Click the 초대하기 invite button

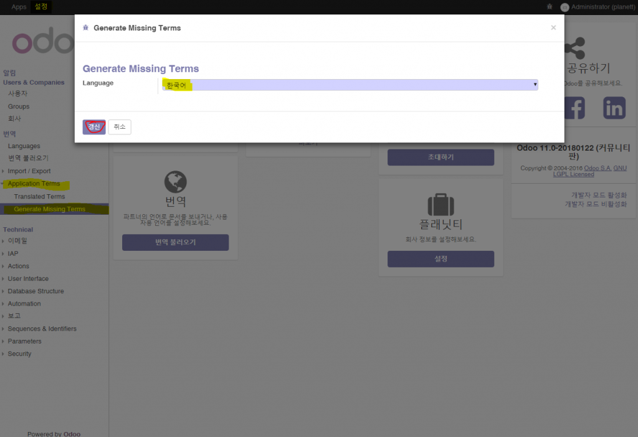[x=440, y=157]
